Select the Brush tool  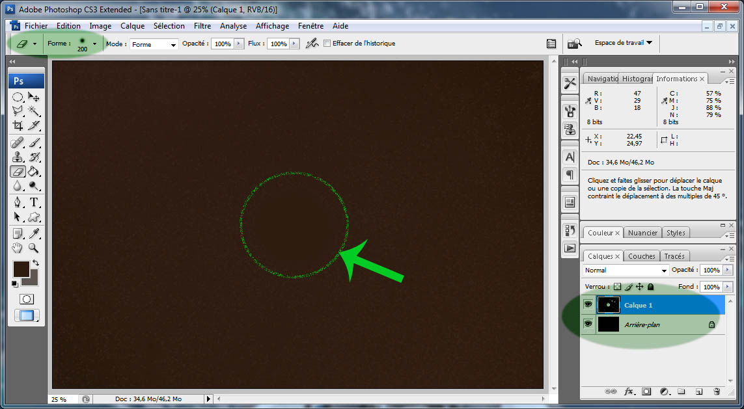point(34,142)
